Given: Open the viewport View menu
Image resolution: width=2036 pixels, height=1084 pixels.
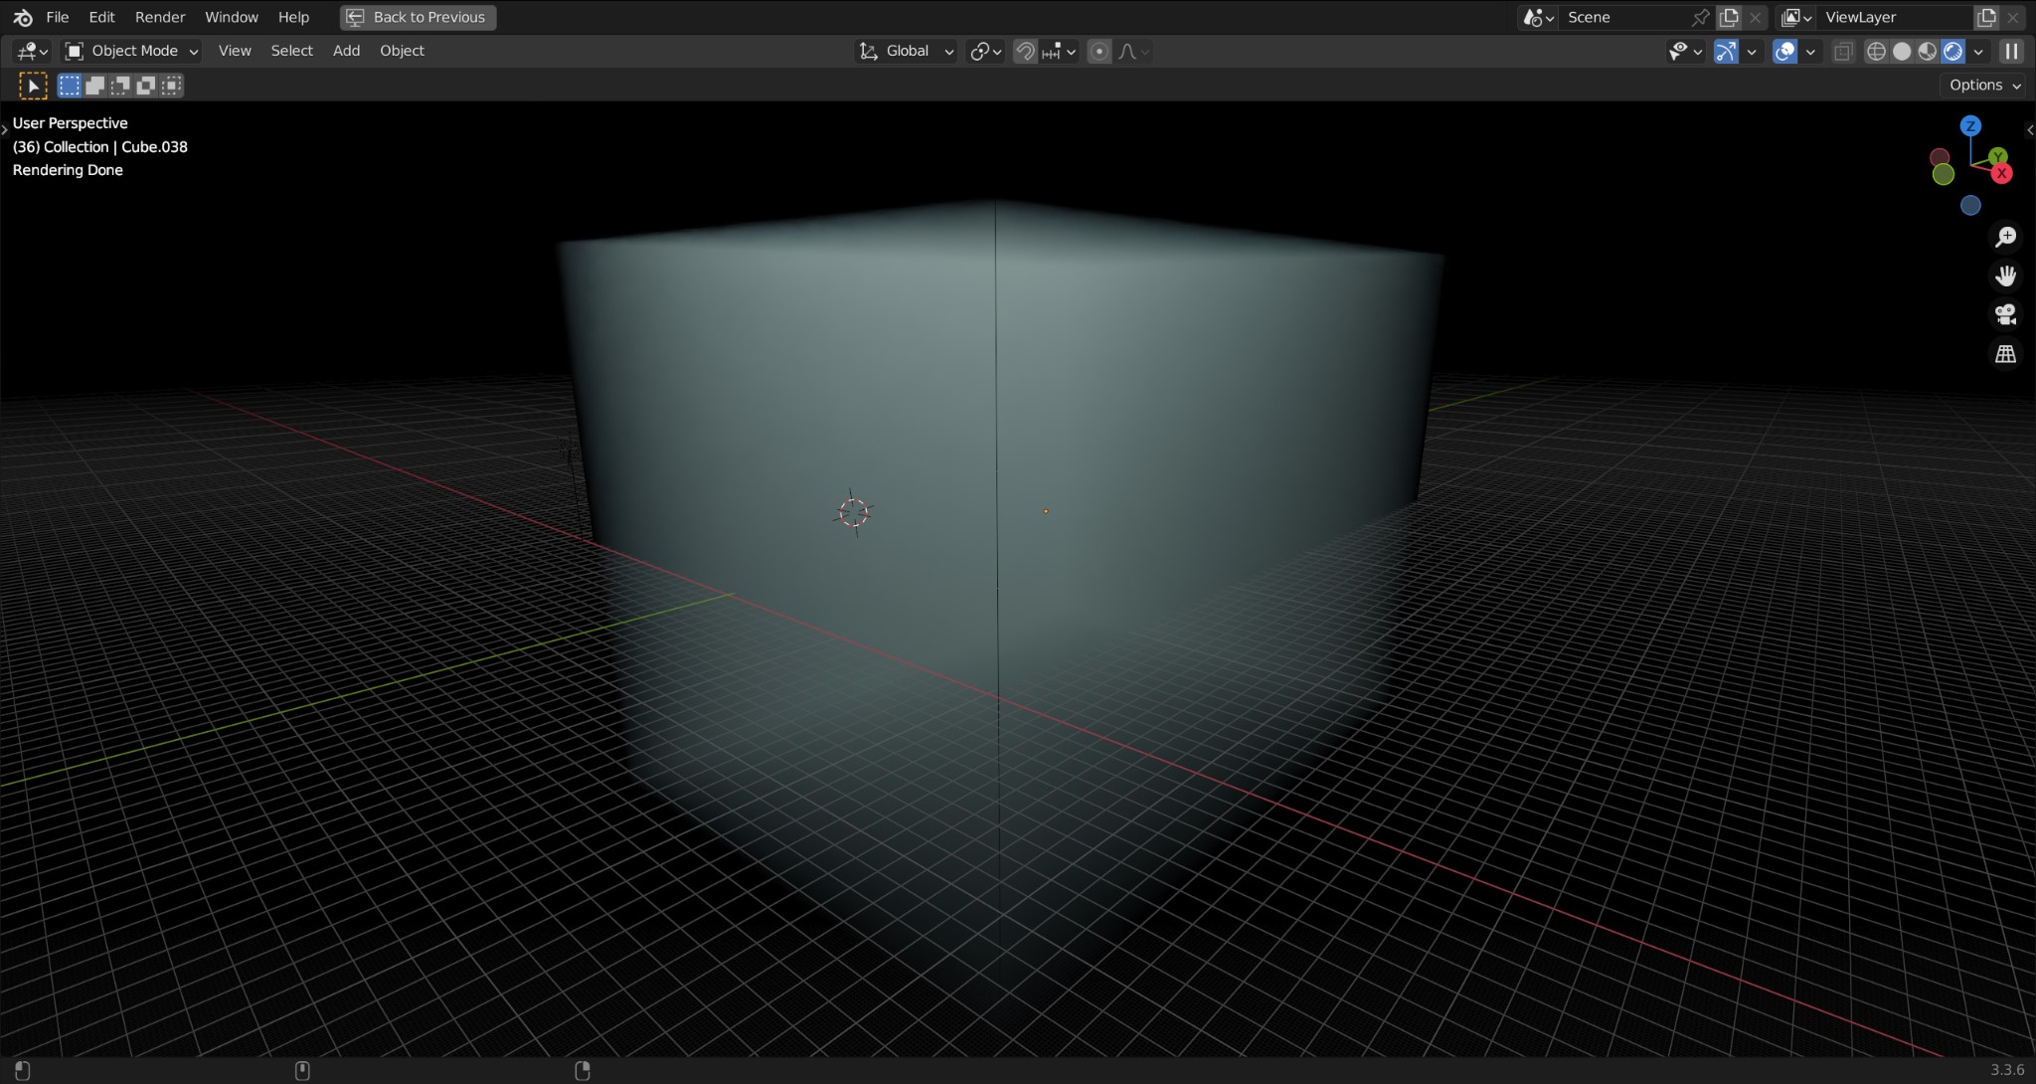Looking at the screenshot, I should 235,51.
